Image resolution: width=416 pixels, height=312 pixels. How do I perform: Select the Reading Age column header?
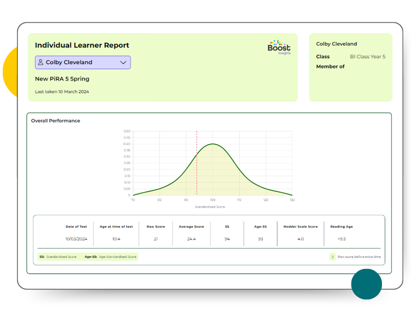click(x=341, y=226)
